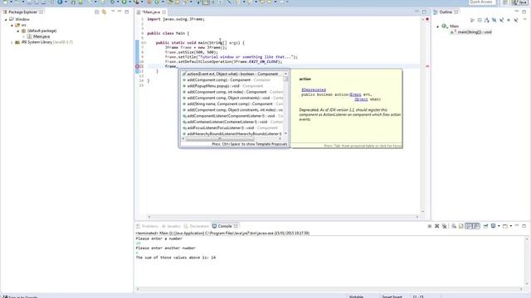This screenshot has height=298, width=531.
Task: Select Main.java in Package Explorer
Action: click(x=41, y=36)
